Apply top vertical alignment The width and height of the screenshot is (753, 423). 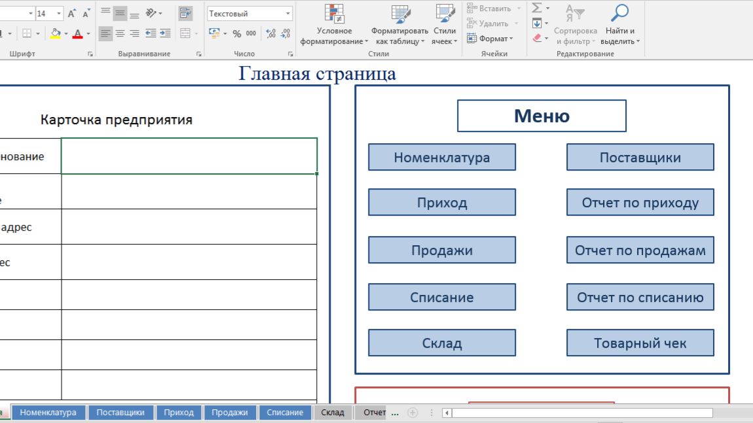[105, 13]
